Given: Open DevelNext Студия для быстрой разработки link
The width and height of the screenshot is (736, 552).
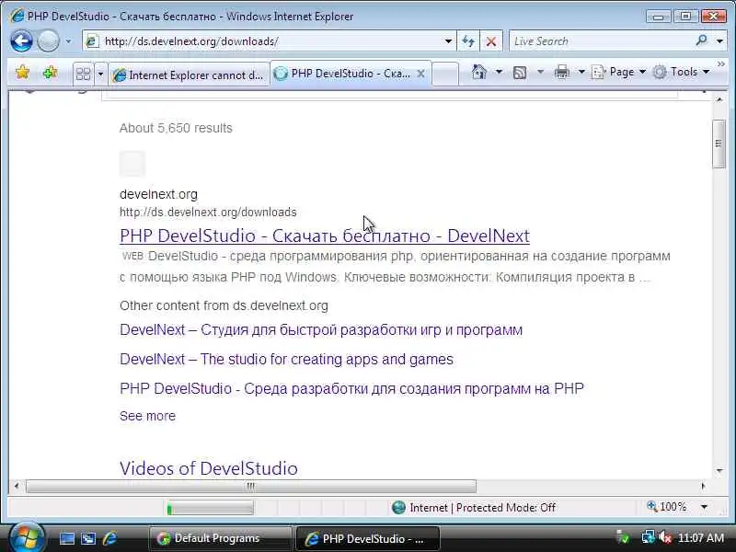Looking at the screenshot, I should (321, 330).
